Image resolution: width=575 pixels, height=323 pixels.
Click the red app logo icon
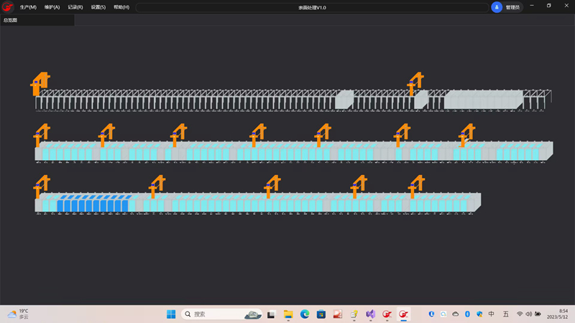(x=7, y=7)
